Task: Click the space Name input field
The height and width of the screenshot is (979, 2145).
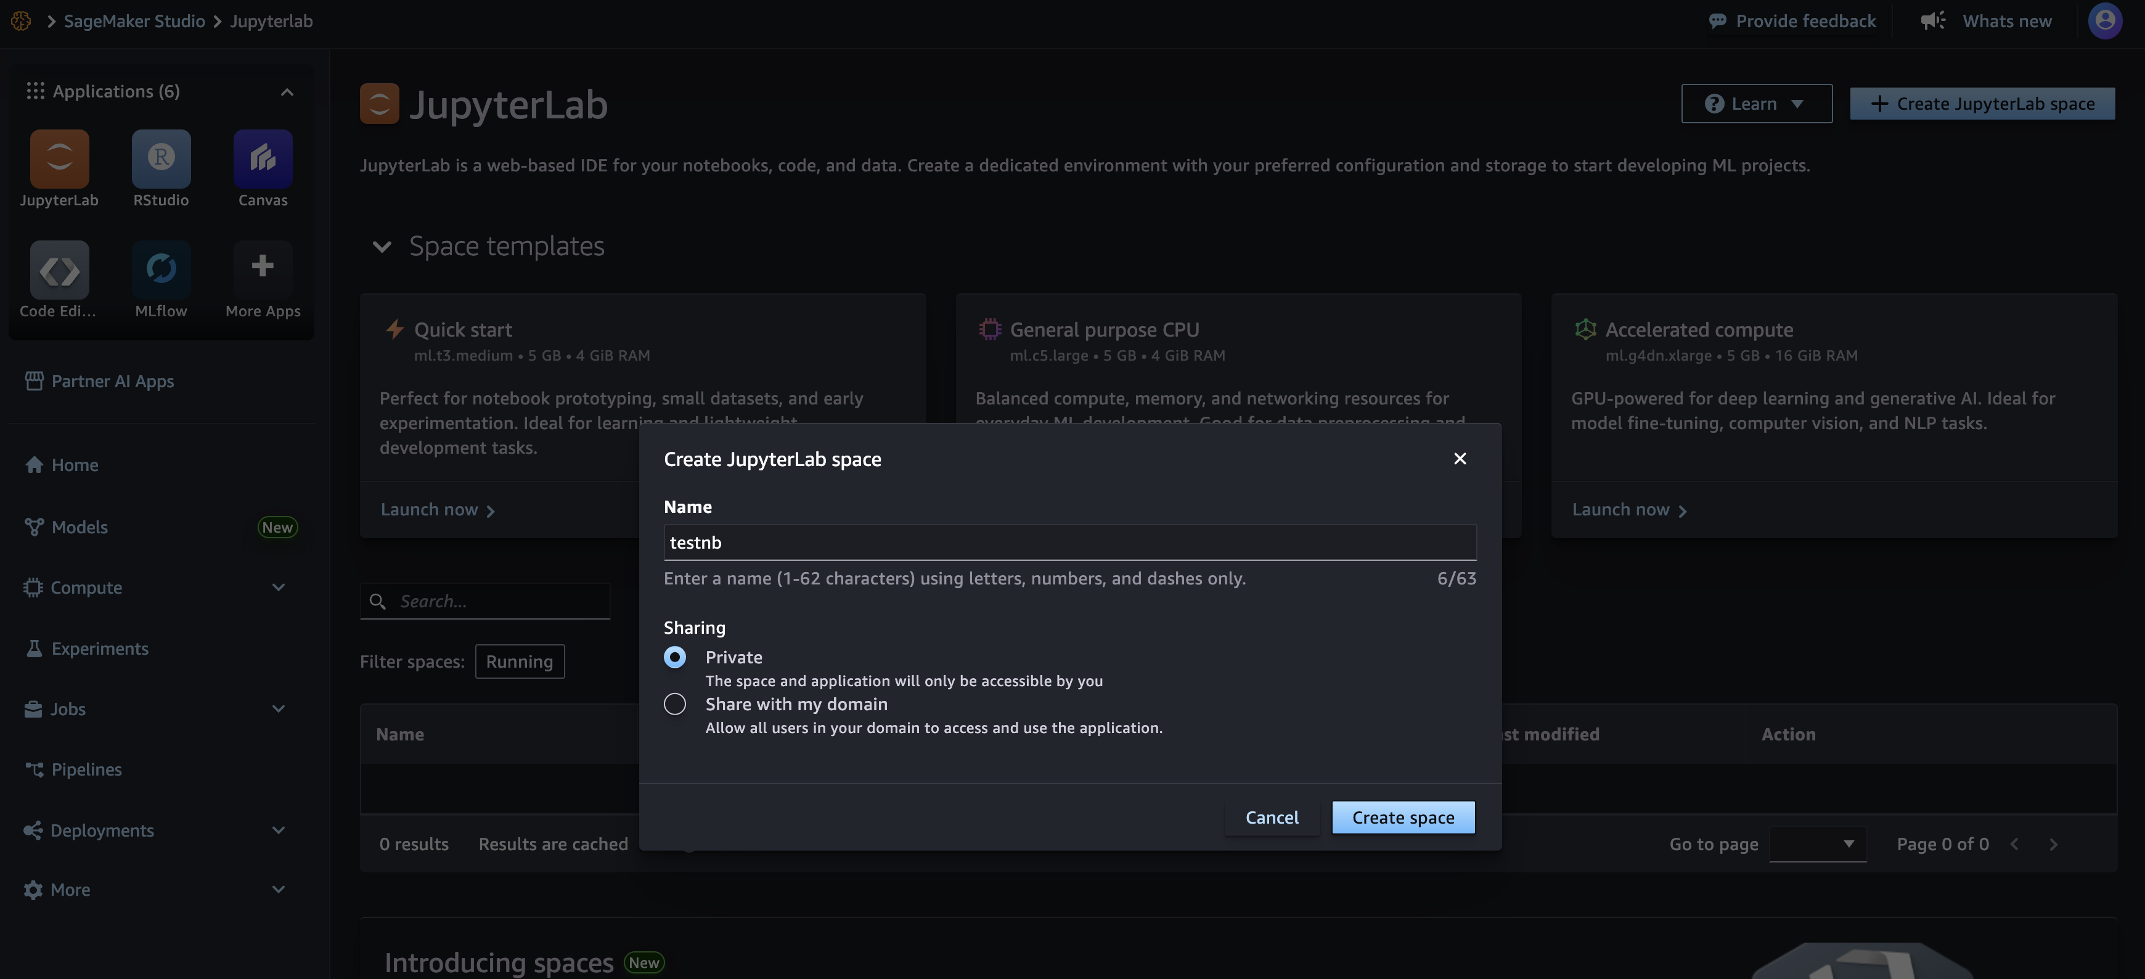Action: pyautogui.click(x=1070, y=543)
